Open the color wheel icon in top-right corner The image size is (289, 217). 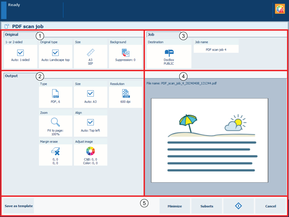pos(280,9)
